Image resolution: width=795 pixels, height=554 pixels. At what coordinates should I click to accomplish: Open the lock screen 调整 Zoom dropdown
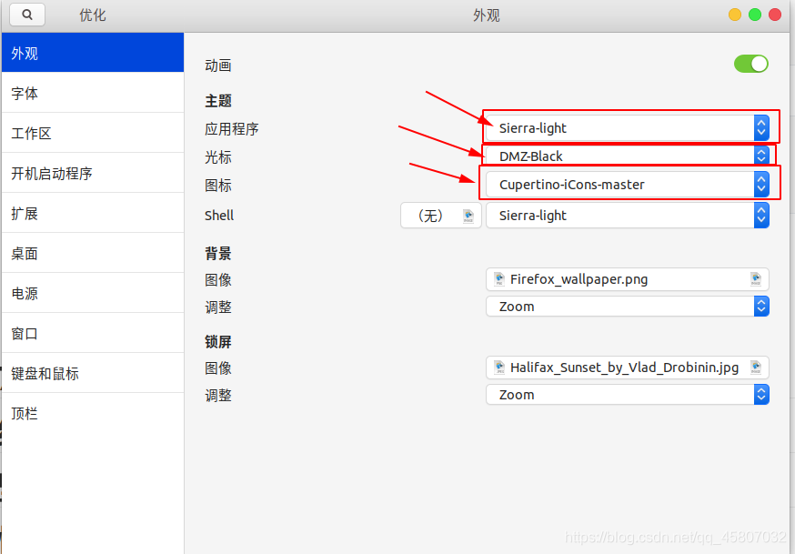(x=628, y=395)
